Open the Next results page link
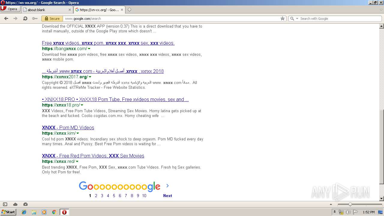This screenshot has width=384, height=216. click(168, 196)
